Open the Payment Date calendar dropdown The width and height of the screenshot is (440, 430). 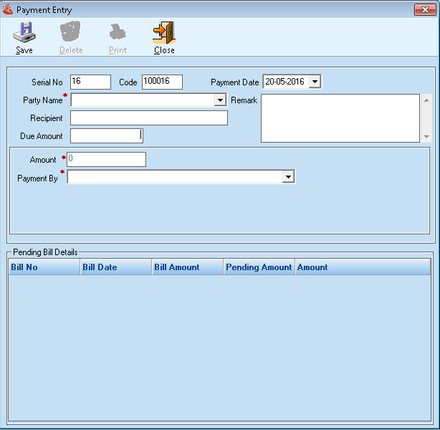point(314,82)
